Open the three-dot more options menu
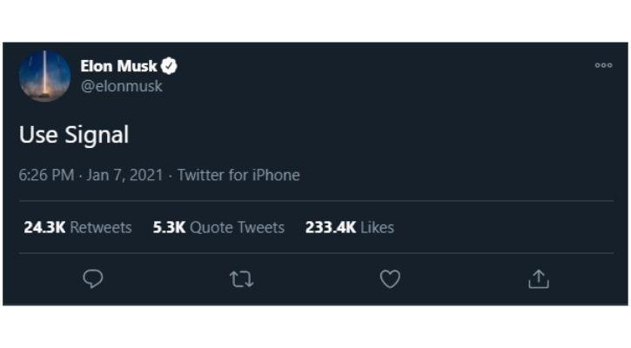This screenshot has width=631, height=348. (603, 65)
